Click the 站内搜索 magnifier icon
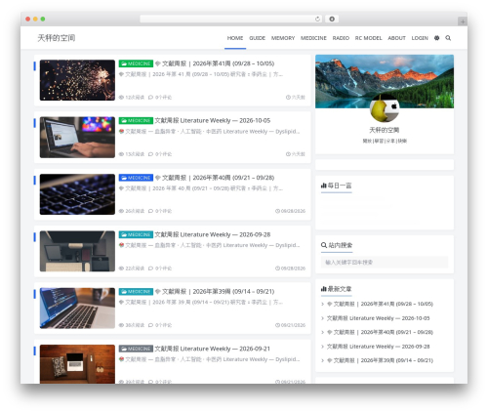Image resolution: width=488 pixels, height=413 pixels. pyautogui.click(x=324, y=245)
